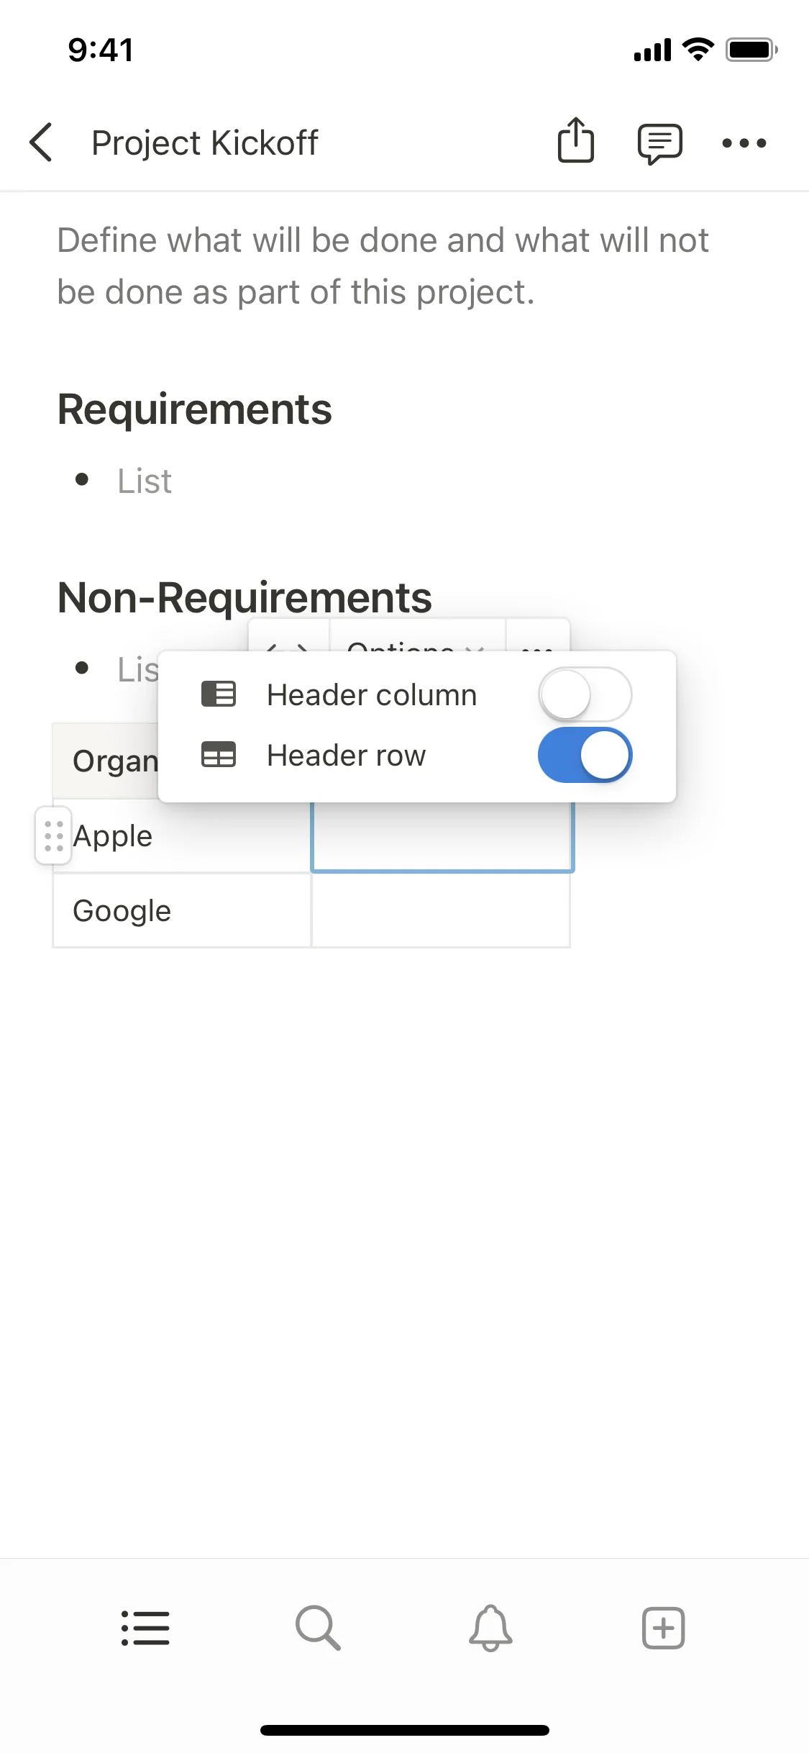Open notifications via the bell icon
Screen dimensions: 809x1753
point(490,1627)
